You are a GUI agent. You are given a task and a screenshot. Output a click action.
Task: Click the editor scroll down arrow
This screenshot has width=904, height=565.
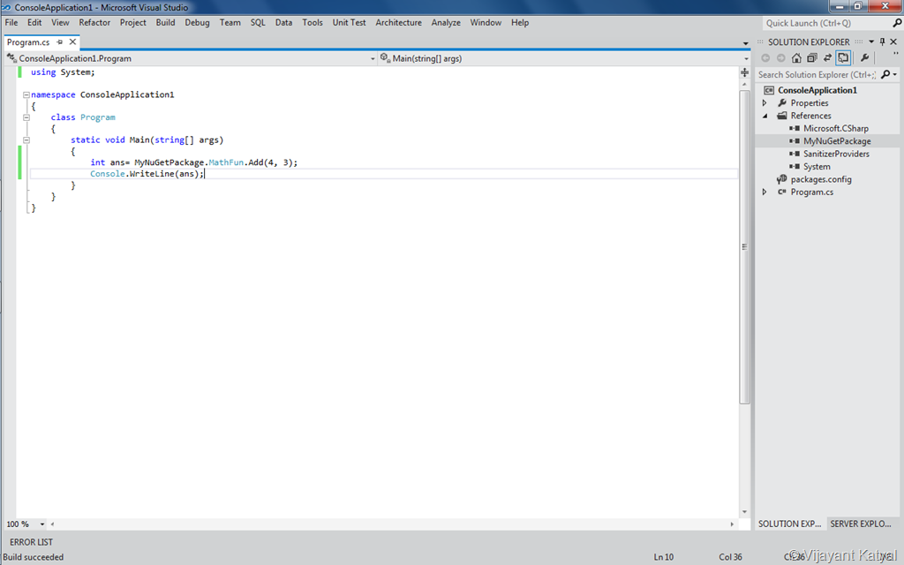pos(744,512)
